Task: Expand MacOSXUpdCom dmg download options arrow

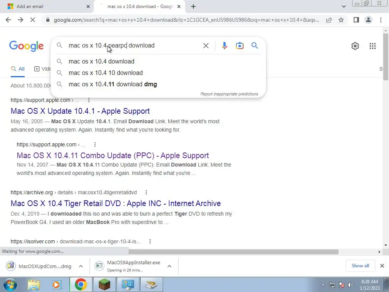Action: pyautogui.click(x=81, y=266)
